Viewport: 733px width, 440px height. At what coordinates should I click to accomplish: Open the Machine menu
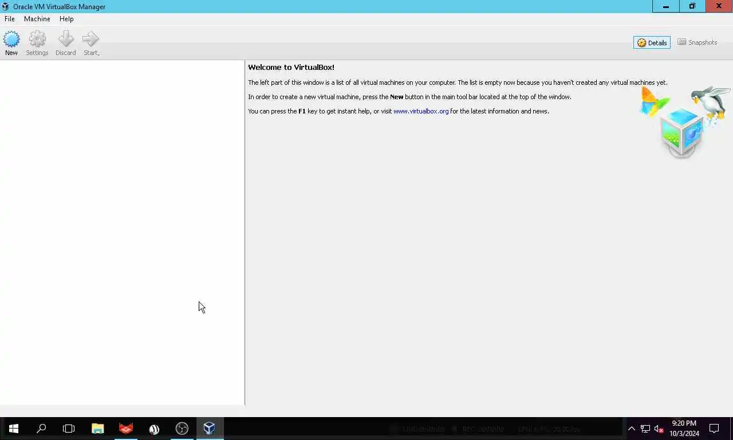click(x=37, y=19)
